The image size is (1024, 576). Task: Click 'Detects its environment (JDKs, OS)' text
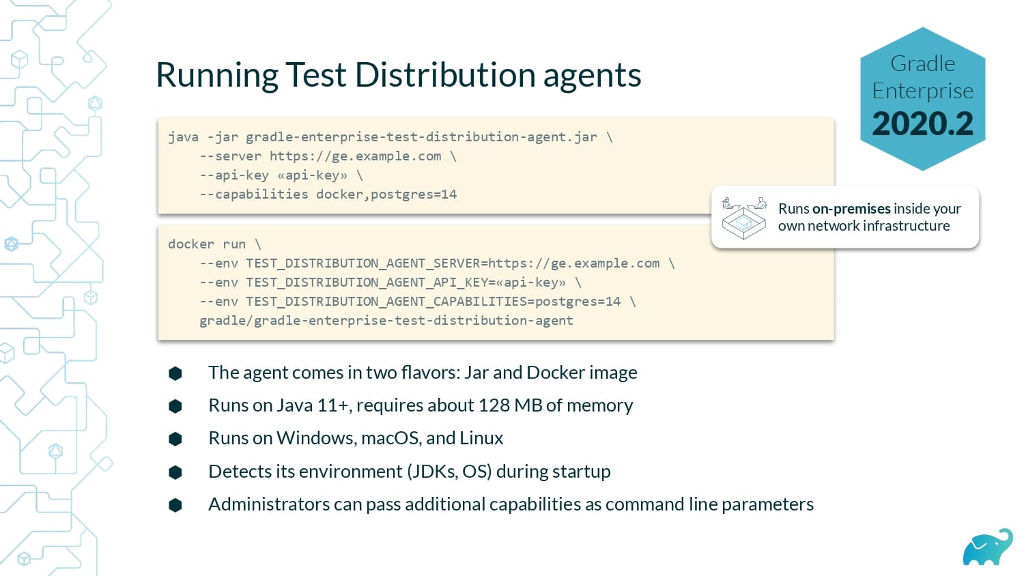410,472
